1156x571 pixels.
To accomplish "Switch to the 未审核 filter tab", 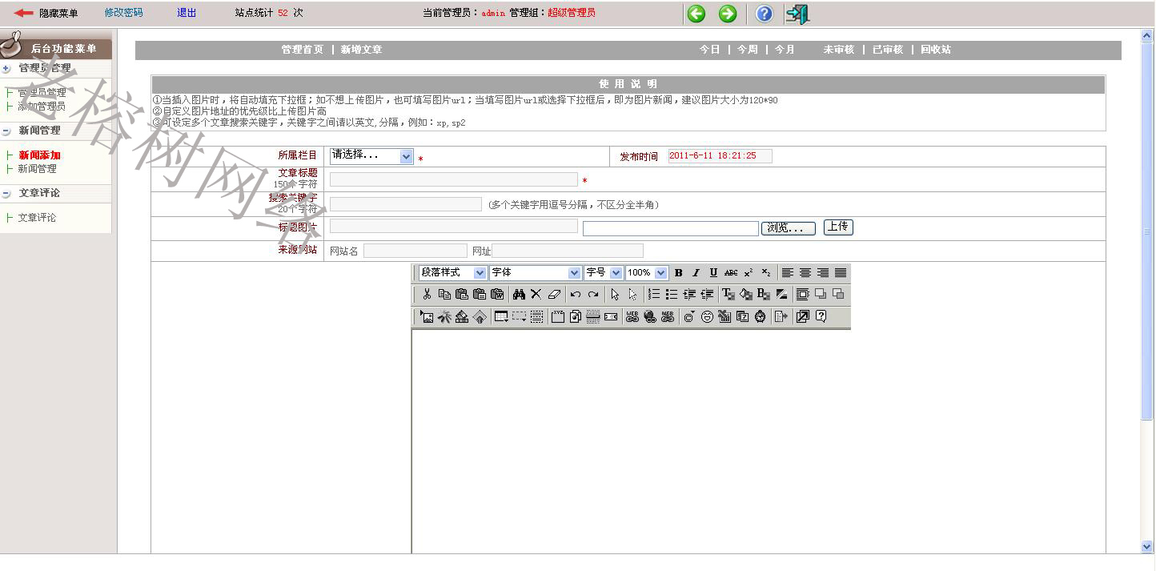I will pyautogui.click(x=838, y=50).
